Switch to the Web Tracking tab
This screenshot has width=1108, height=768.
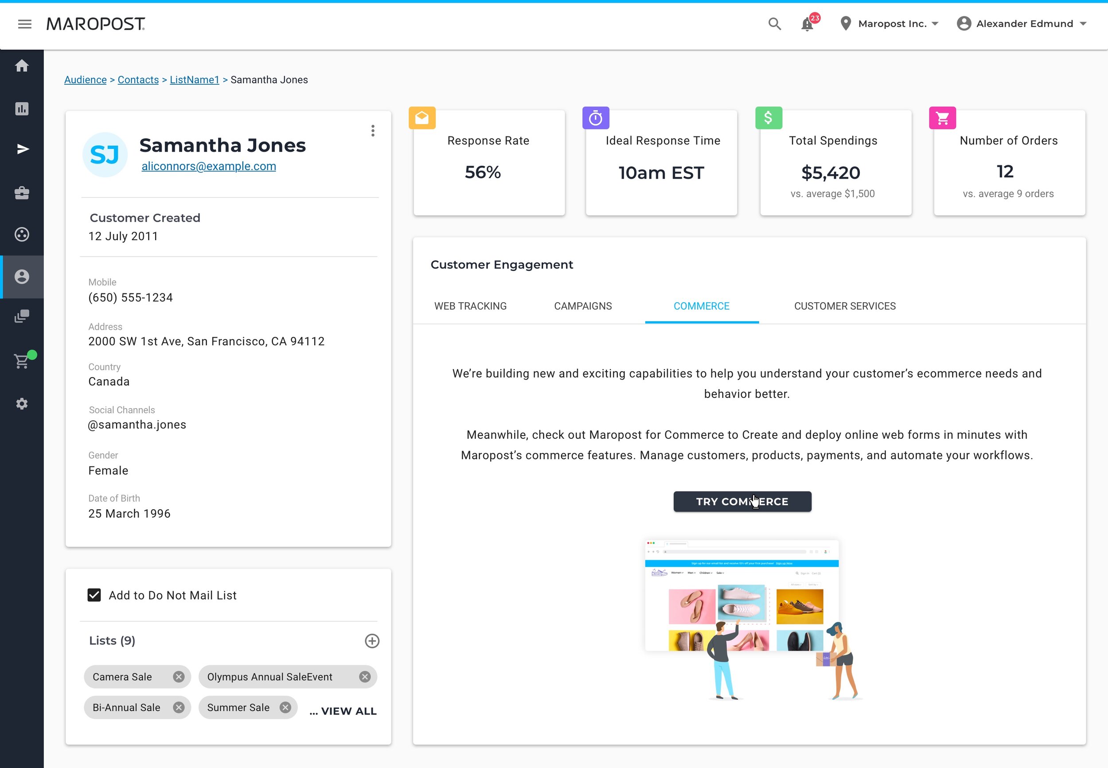click(x=470, y=306)
